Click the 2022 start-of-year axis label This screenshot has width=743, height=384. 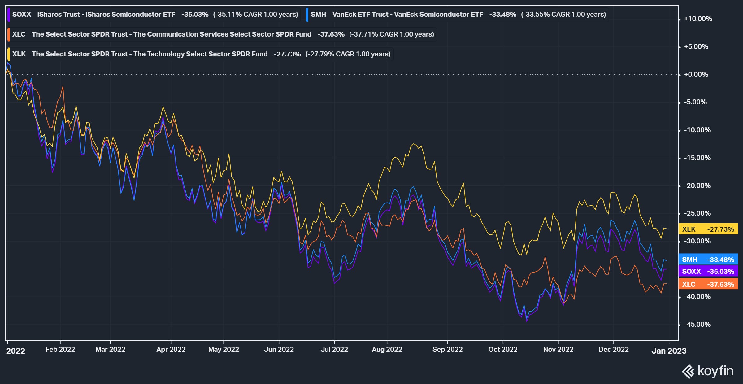click(15, 351)
